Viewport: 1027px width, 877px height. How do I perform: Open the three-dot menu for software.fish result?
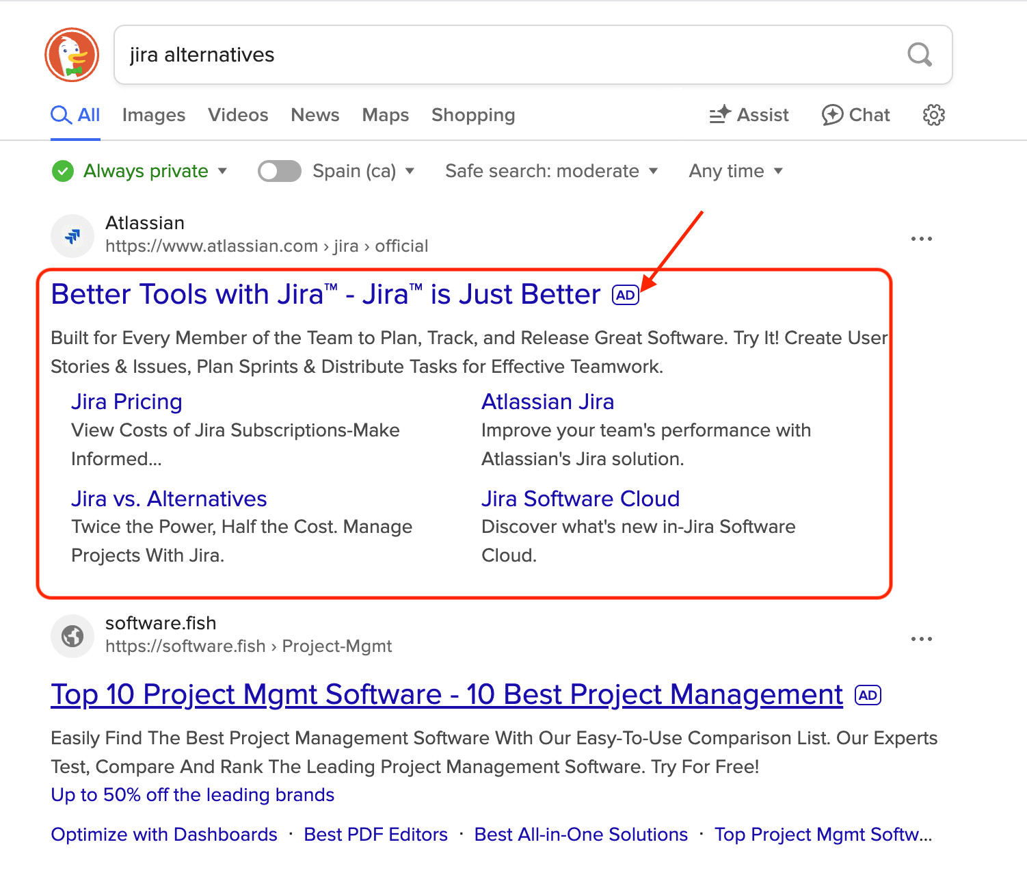[922, 639]
